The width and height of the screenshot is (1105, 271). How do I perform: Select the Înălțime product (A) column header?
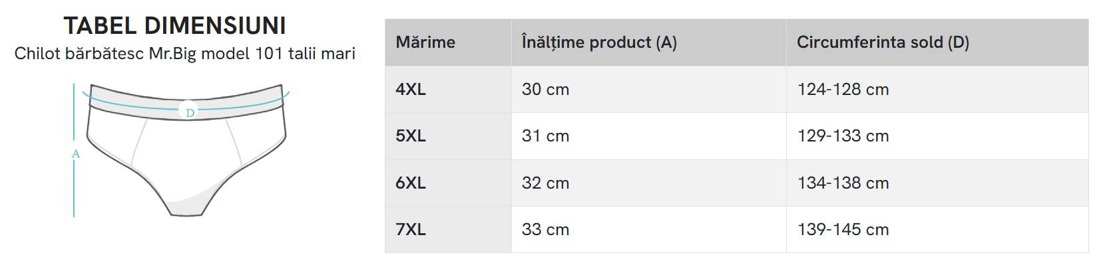pos(599,43)
